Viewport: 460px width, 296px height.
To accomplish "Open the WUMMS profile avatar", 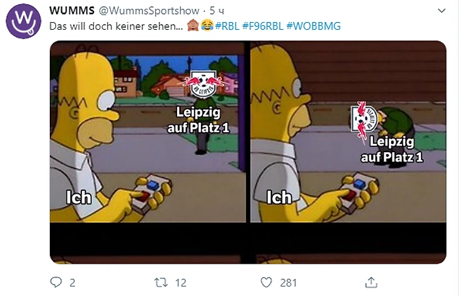I will tap(23, 21).
